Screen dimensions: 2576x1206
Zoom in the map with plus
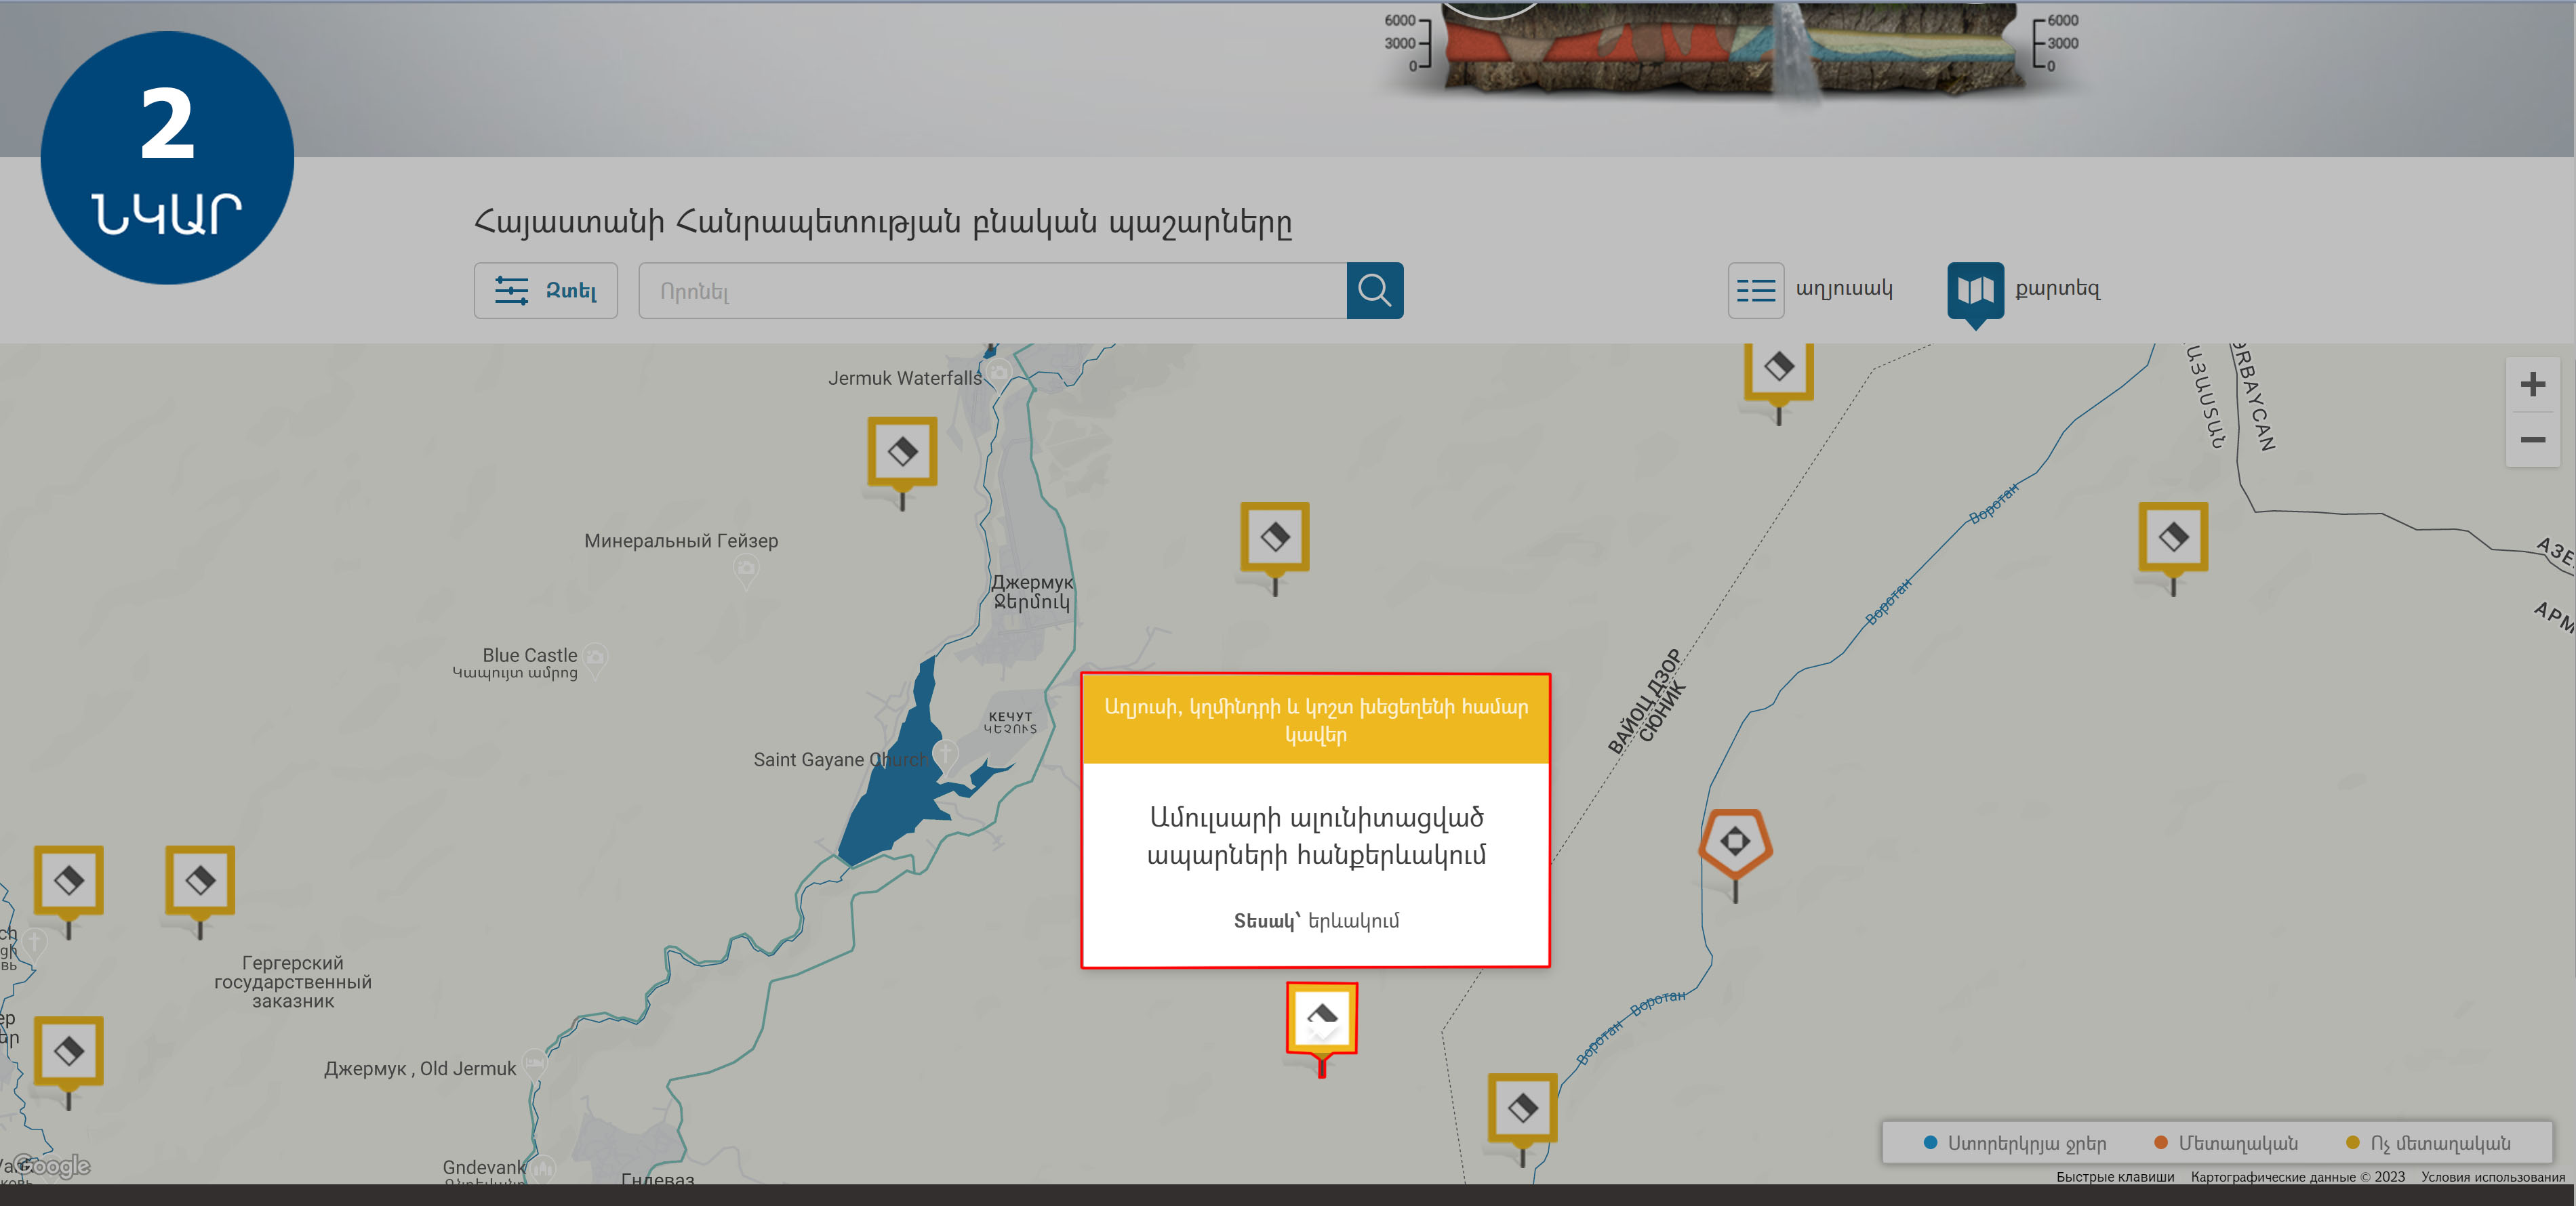[2532, 385]
